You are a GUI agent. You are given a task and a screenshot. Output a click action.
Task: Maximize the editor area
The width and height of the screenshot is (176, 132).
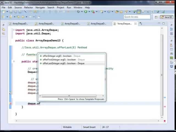[x=164, y=23]
